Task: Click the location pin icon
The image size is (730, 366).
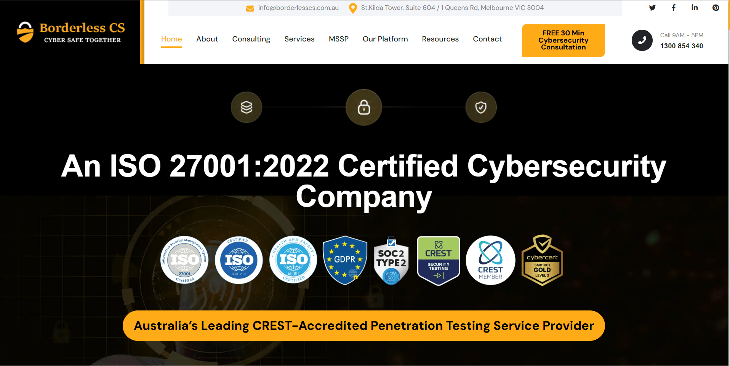Action: [353, 8]
